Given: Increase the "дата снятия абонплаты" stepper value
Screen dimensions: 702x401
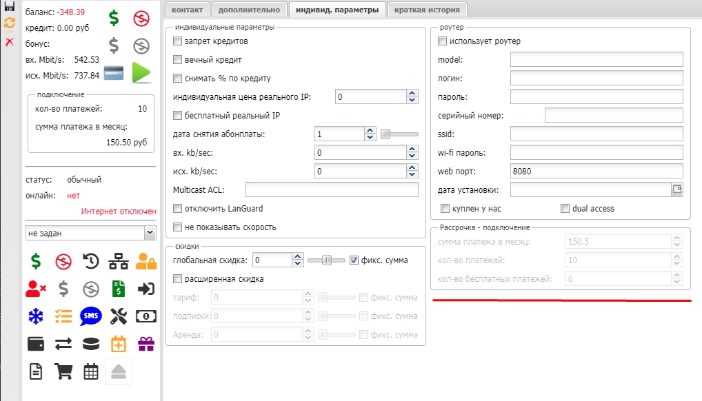Looking at the screenshot, I should (370, 130).
